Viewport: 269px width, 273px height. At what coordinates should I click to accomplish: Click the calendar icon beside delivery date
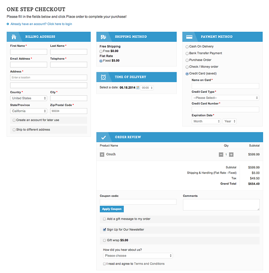click(x=138, y=88)
